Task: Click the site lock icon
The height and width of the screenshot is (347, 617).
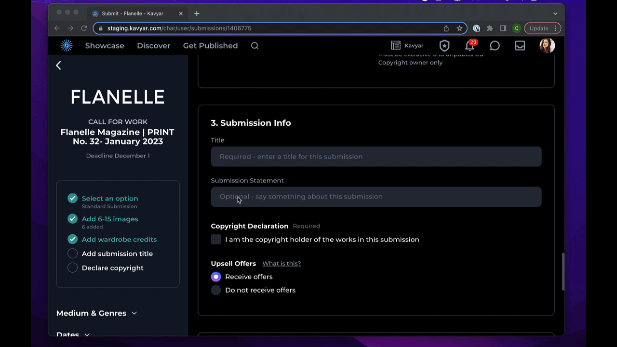Action: [x=101, y=28]
